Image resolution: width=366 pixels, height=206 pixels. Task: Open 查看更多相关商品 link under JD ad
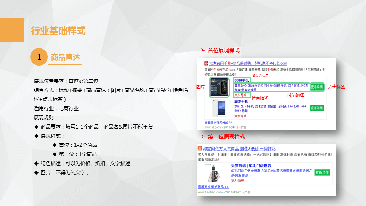tap(218, 122)
